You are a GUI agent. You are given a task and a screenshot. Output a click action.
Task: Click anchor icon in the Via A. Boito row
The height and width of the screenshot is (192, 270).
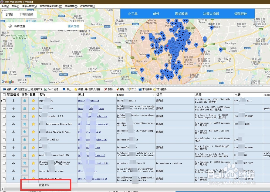click(x=13, y=147)
